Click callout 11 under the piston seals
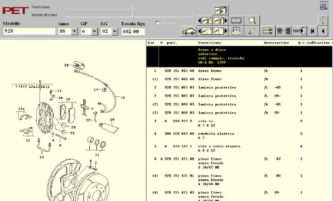Screen dimensions: 333x201 (x=97, y=155)
